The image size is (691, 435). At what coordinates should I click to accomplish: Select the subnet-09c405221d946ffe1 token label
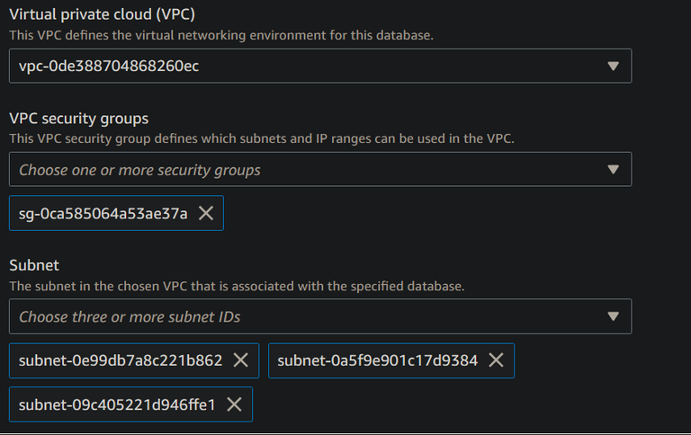[117, 404]
